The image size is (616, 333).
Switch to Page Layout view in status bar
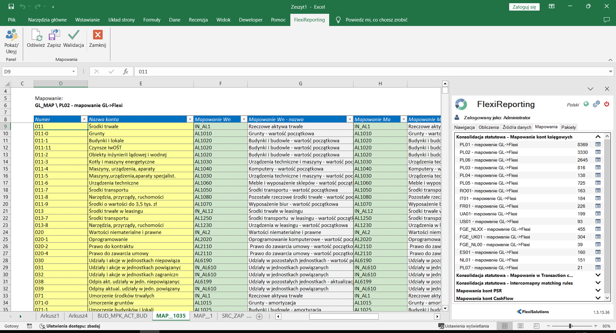point(520,326)
